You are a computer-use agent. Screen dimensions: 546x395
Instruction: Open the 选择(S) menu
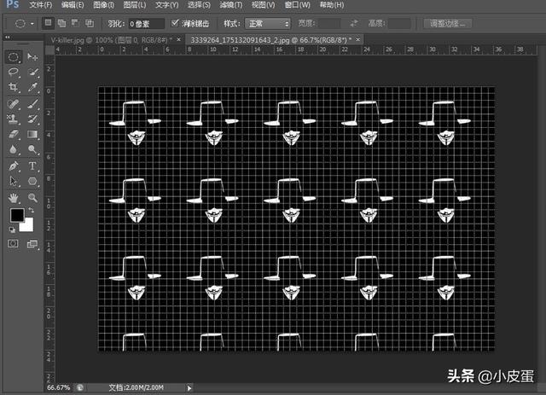(x=199, y=5)
